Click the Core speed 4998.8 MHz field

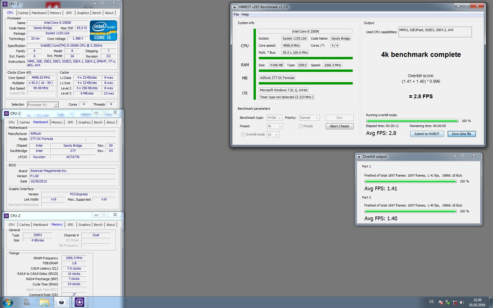[291, 46]
